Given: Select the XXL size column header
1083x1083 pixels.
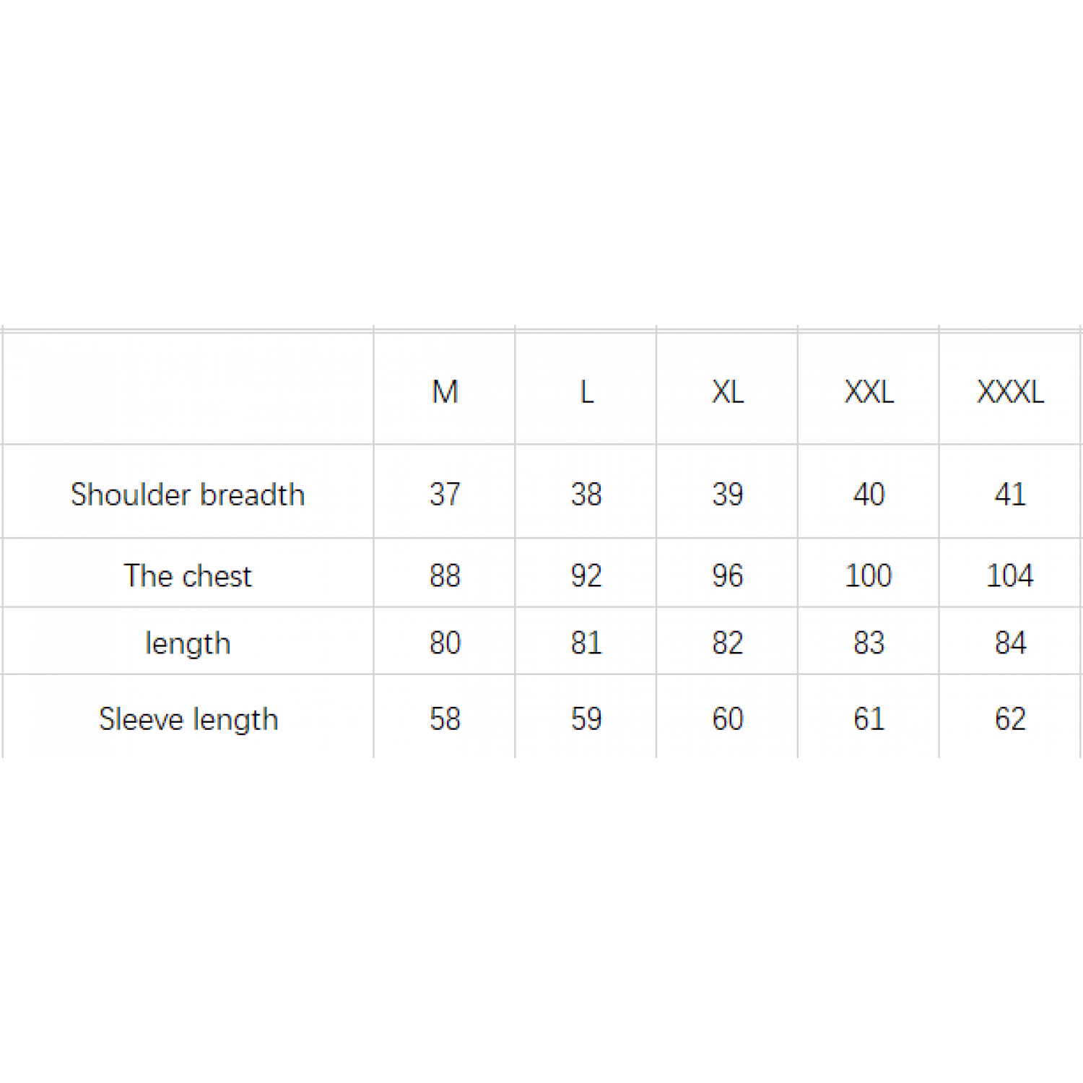Looking at the screenshot, I should 869,392.
